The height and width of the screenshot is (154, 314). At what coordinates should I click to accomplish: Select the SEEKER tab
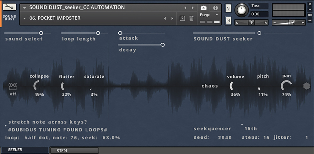tap(25, 150)
